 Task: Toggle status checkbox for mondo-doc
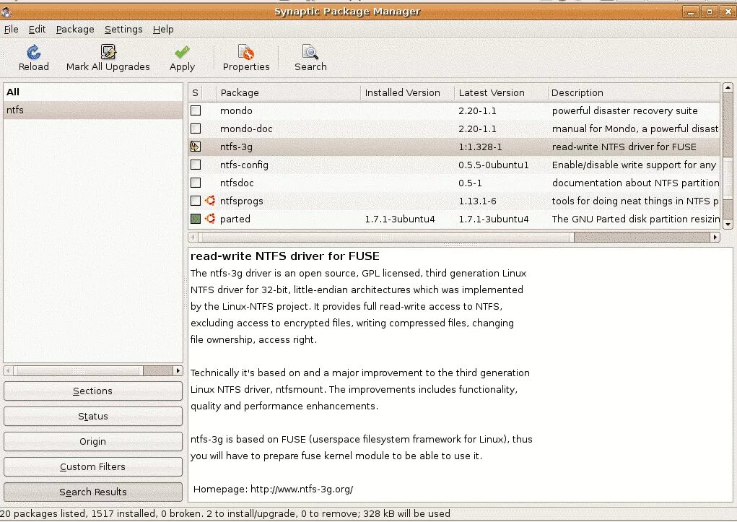196,129
